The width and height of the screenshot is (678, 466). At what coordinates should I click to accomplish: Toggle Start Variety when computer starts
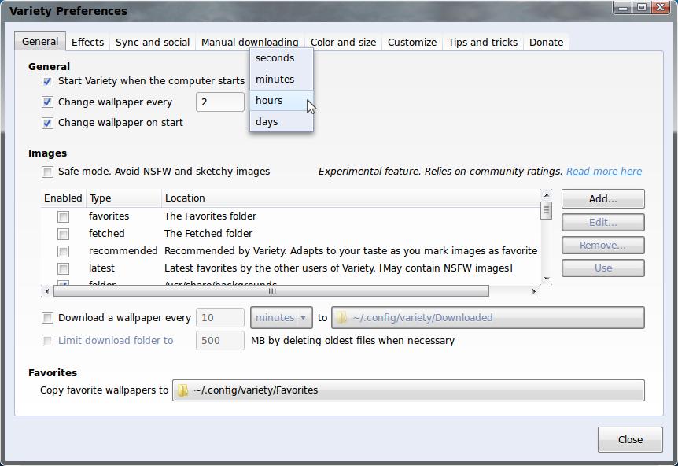[48, 81]
